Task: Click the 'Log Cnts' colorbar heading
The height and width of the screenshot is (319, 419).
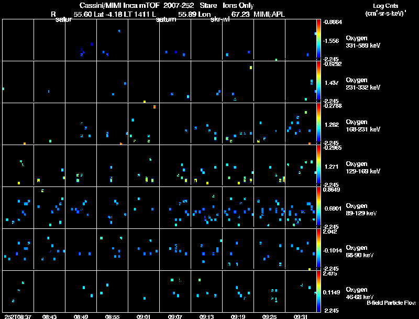Action: click(x=385, y=6)
